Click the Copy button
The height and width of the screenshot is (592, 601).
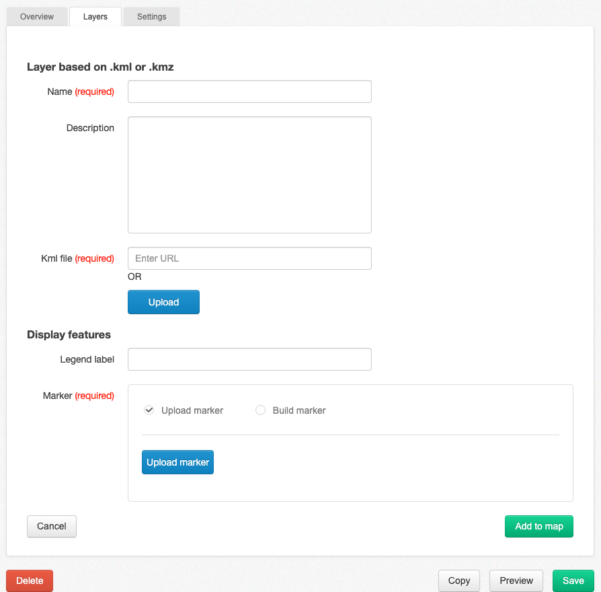pyautogui.click(x=458, y=581)
